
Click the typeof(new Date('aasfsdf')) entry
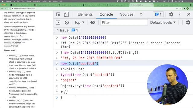coord(87,75)
